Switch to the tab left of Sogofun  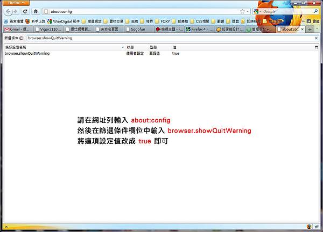point(109,30)
